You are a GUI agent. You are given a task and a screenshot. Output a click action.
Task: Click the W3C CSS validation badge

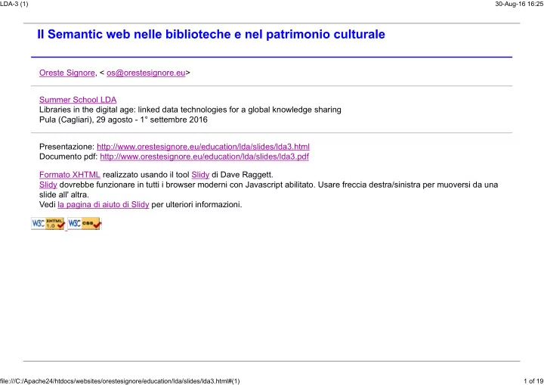(x=85, y=223)
